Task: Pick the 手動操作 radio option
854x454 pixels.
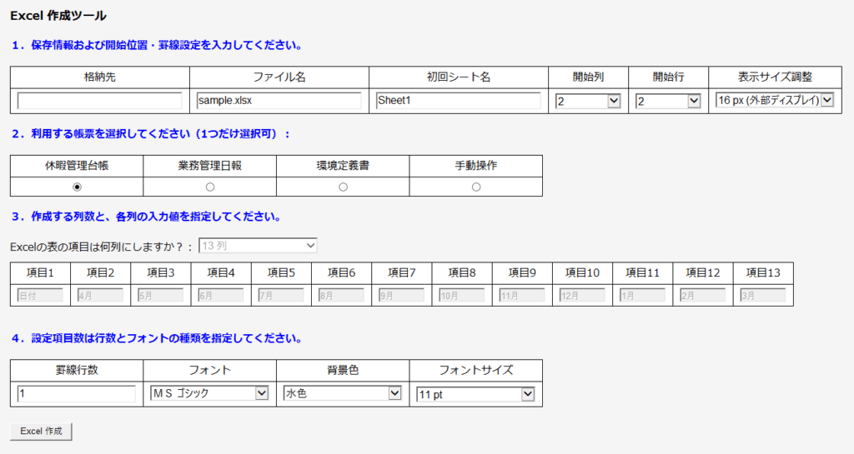Action: (x=476, y=187)
